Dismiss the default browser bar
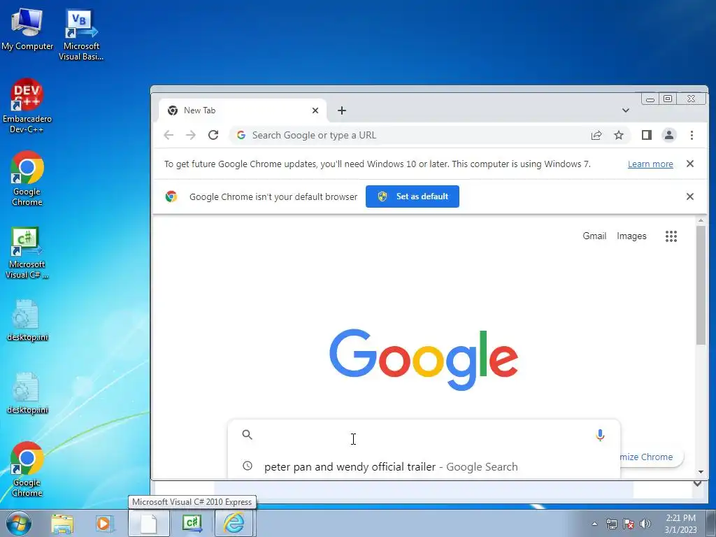The height and width of the screenshot is (537, 716). pyautogui.click(x=690, y=196)
